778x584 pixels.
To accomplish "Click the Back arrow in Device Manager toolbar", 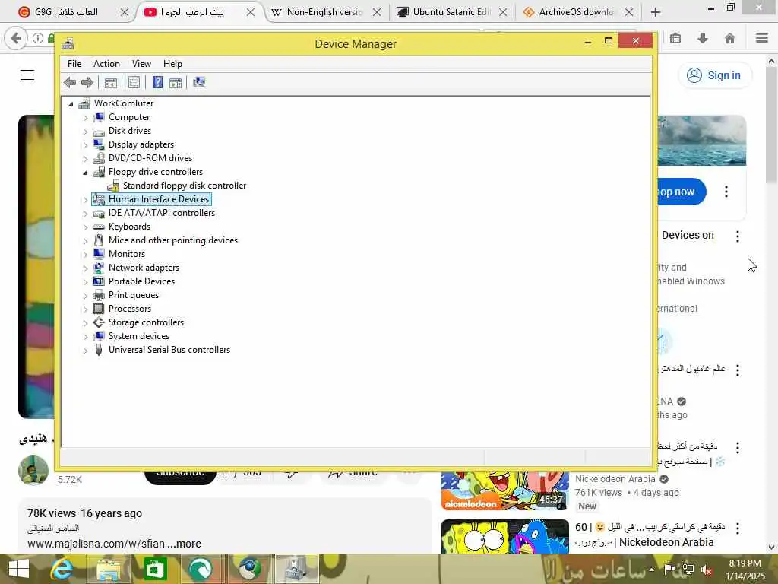I will click(x=69, y=82).
